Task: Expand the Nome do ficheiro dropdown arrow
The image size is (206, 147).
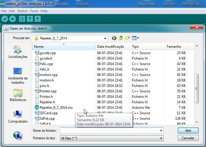Action: pos(161,130)
